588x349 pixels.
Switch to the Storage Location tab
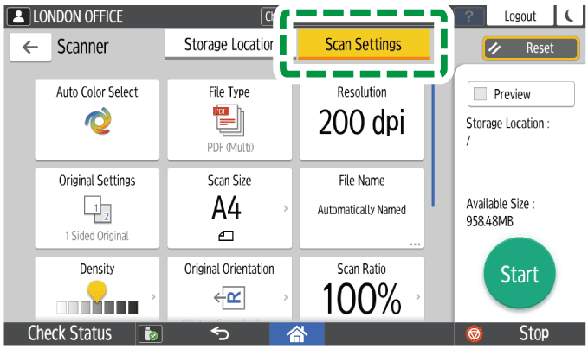(x=228, y=45)
